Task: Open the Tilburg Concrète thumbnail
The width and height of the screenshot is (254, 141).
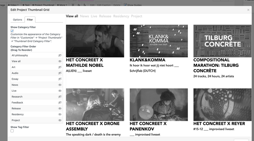Action: (x=222, y=41)
